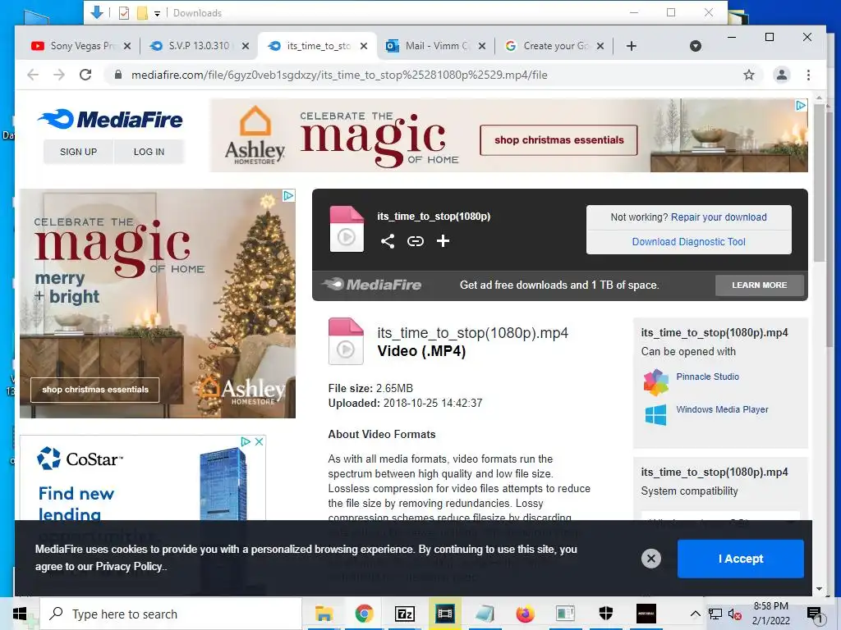841x630 pixels.
Task: Close the Mail - Vimm tab
Action: [x=481, y=46]
